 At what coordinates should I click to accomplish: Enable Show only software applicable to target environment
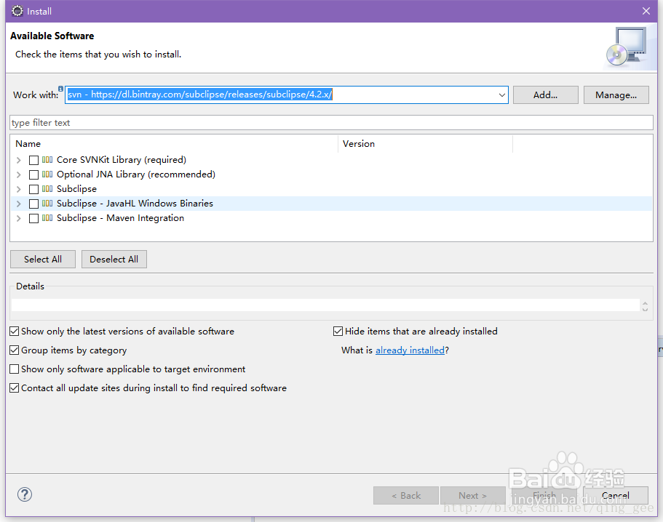15,369
